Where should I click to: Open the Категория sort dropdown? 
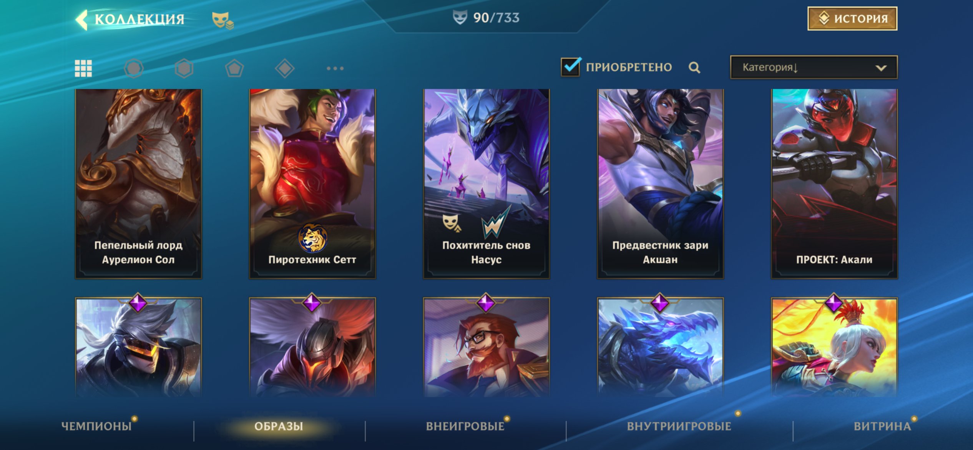[x=814, y=67]
